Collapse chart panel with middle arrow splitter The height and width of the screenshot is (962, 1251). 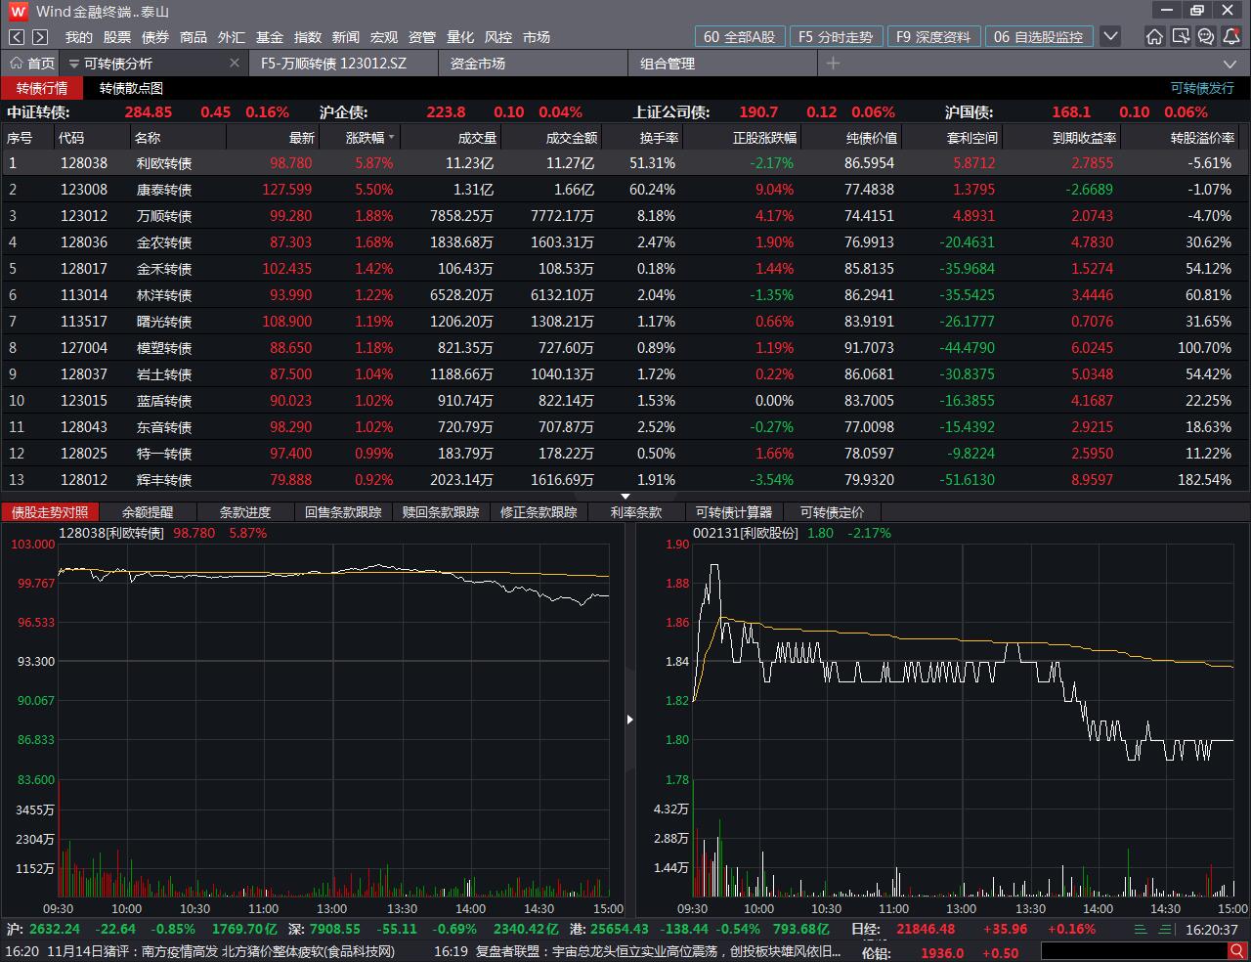pos(629,720)
